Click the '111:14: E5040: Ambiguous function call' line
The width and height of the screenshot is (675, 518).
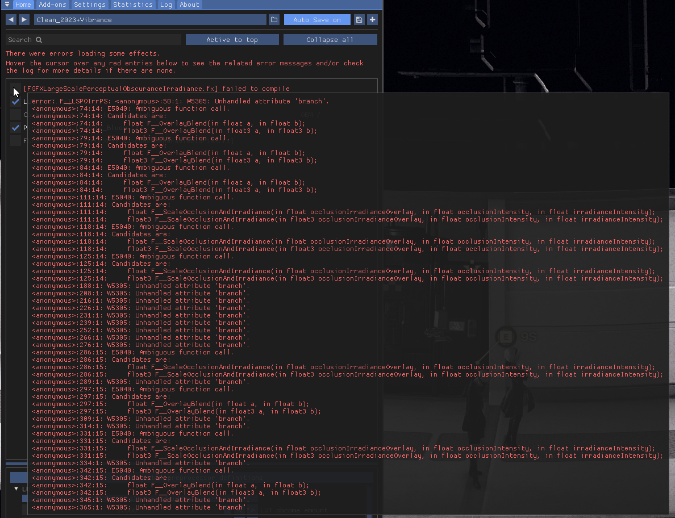pyautogui.click(x=132, y=197)
